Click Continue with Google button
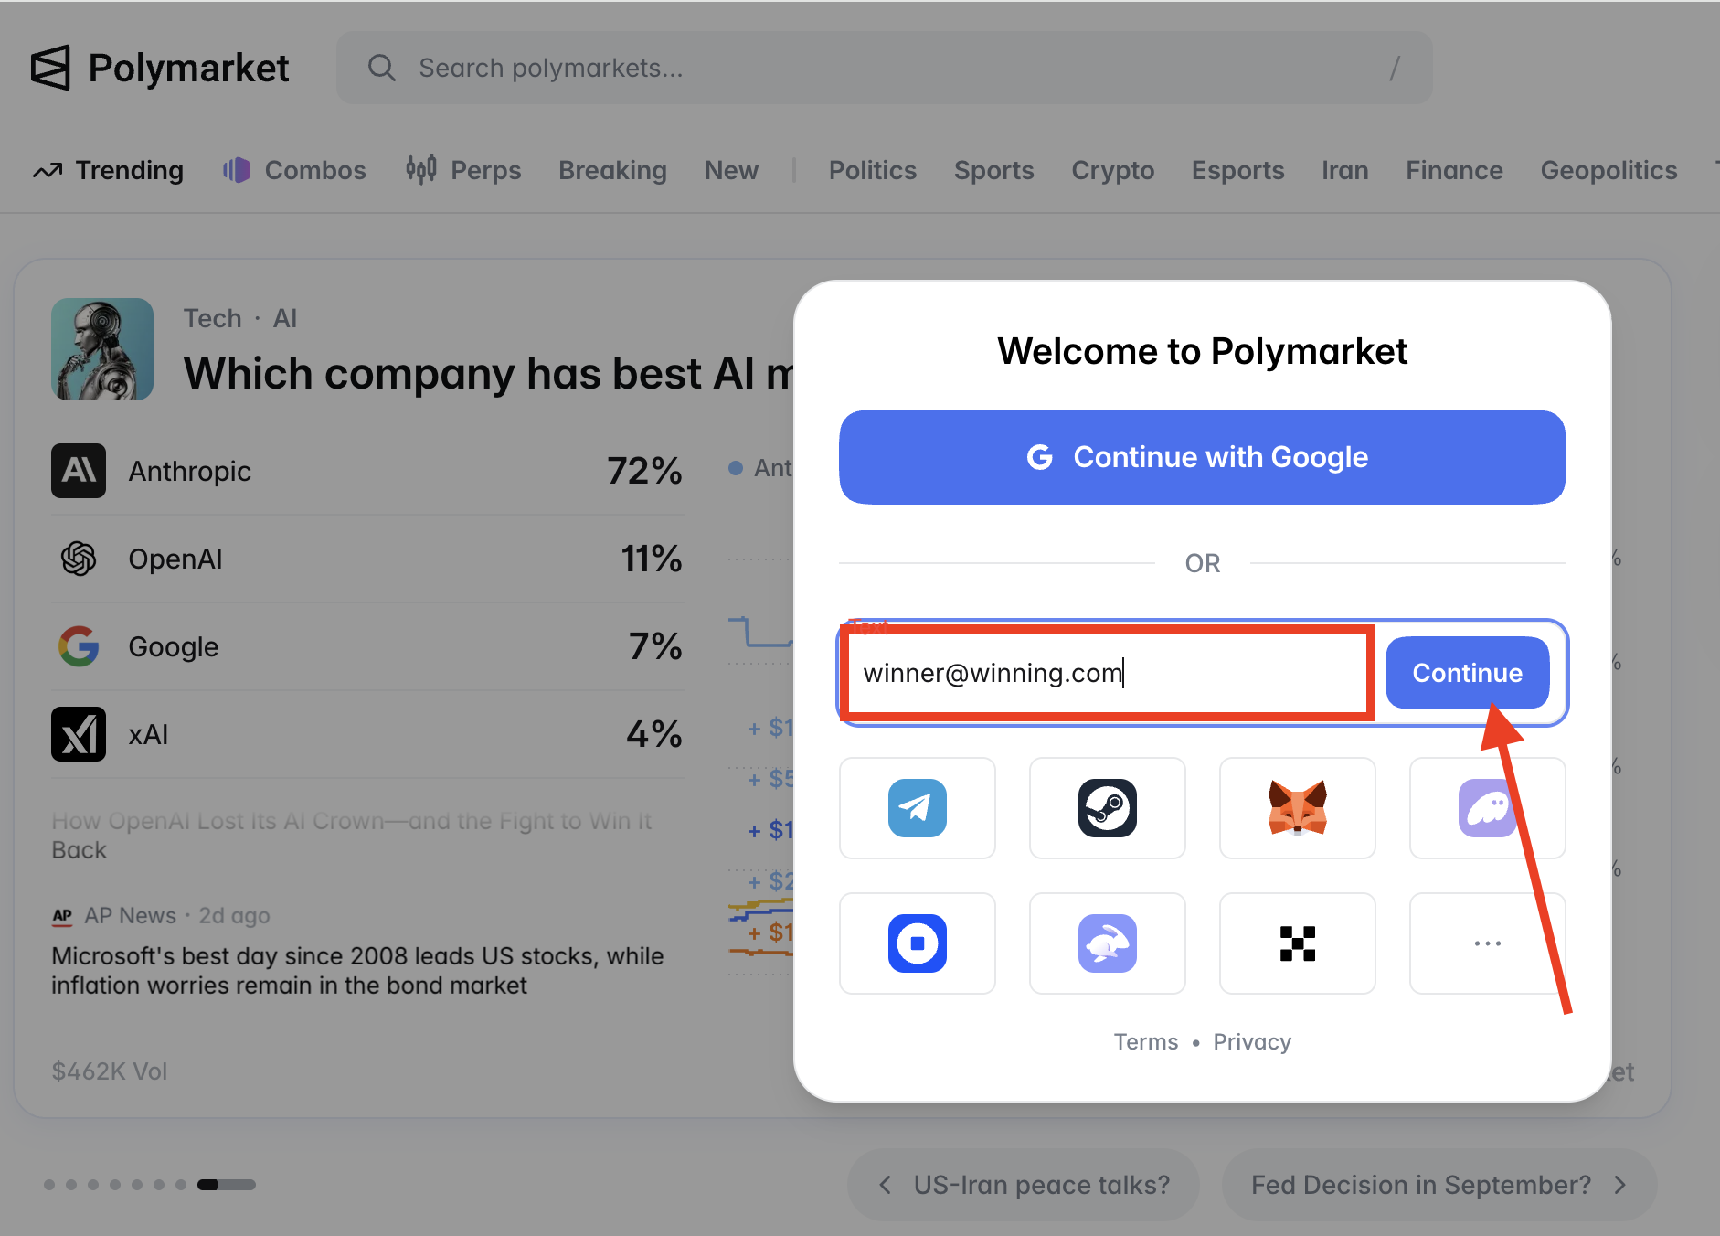This screenshot has width=1720, height=1236. (x=1203, y=457)
